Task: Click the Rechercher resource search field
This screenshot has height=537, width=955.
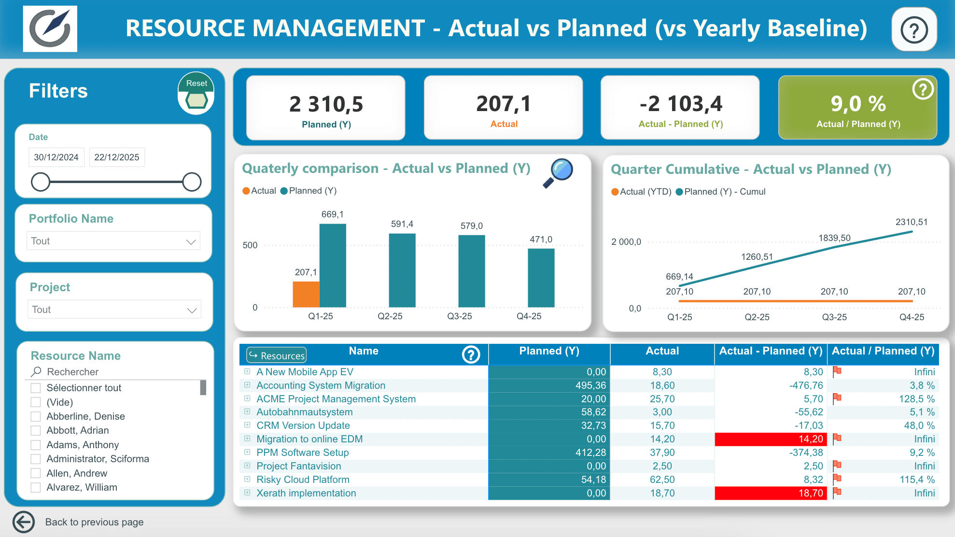Action: [x=116, y=372]
